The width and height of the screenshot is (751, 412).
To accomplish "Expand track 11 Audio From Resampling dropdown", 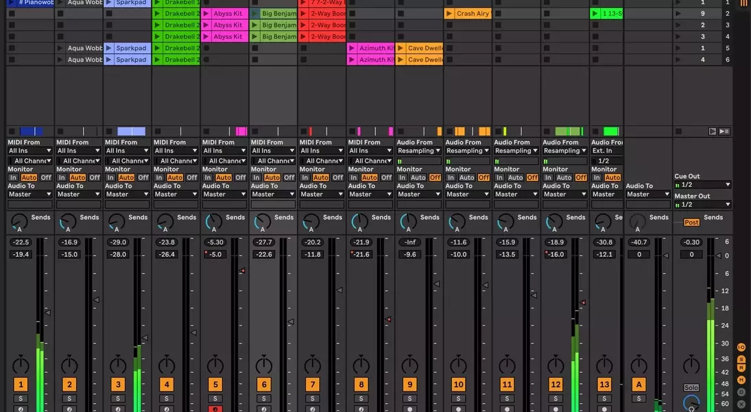I will [516, 151].
